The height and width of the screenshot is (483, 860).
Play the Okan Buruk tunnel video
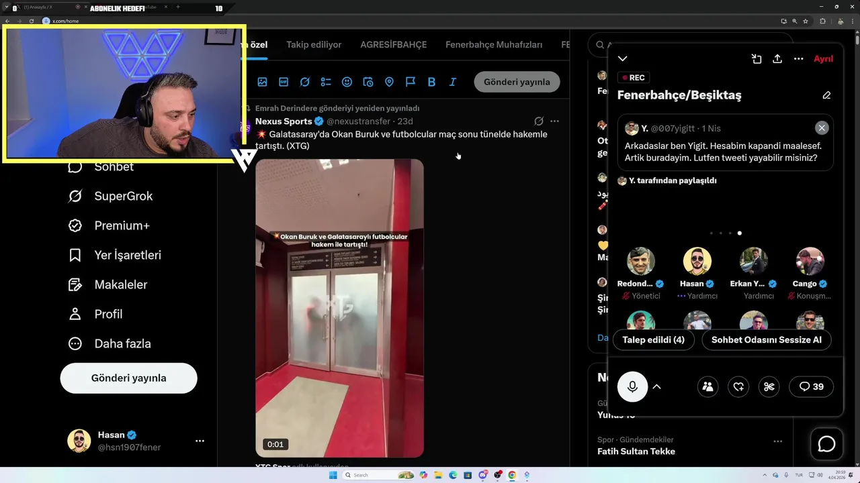point(339,309)
